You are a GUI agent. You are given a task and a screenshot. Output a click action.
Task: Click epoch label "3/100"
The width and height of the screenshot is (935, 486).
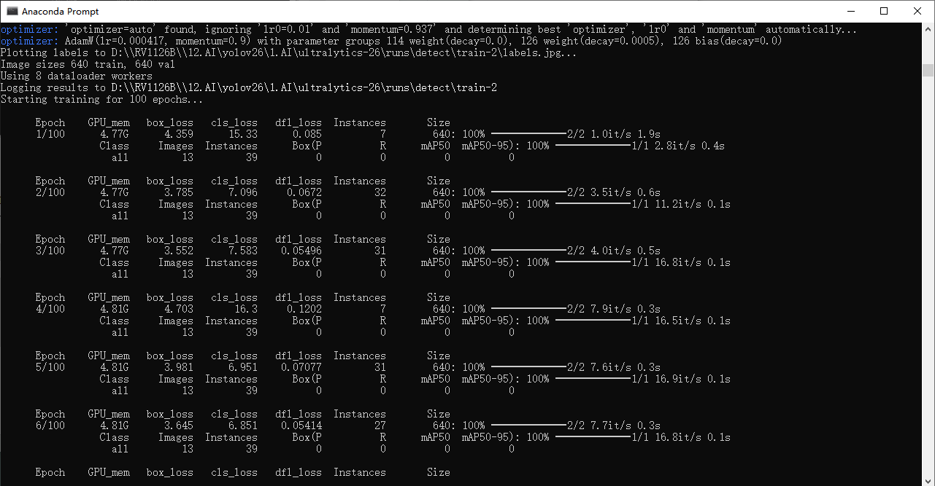(x=50, y=251)
